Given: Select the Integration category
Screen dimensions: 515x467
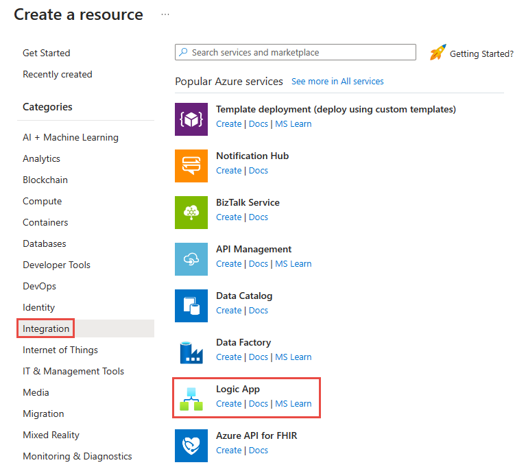Looking at the screenshot, I should coord(46,328).
